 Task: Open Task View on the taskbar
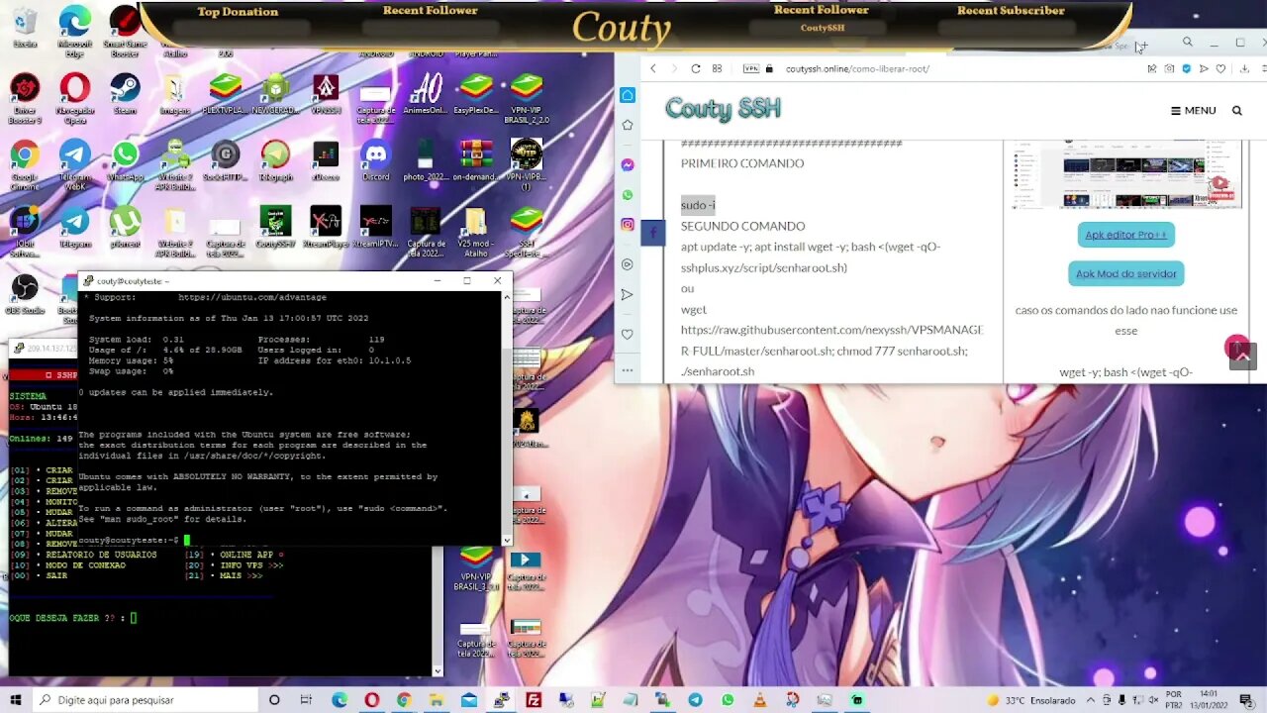click(307, 700)
